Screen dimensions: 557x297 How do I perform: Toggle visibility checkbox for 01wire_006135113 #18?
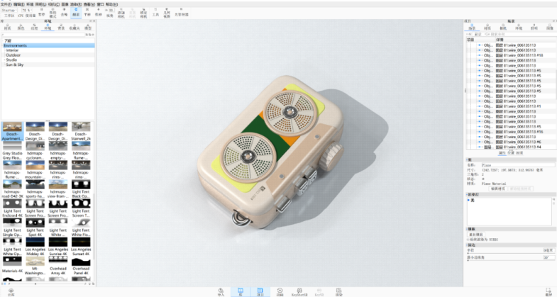pos(479,55)
